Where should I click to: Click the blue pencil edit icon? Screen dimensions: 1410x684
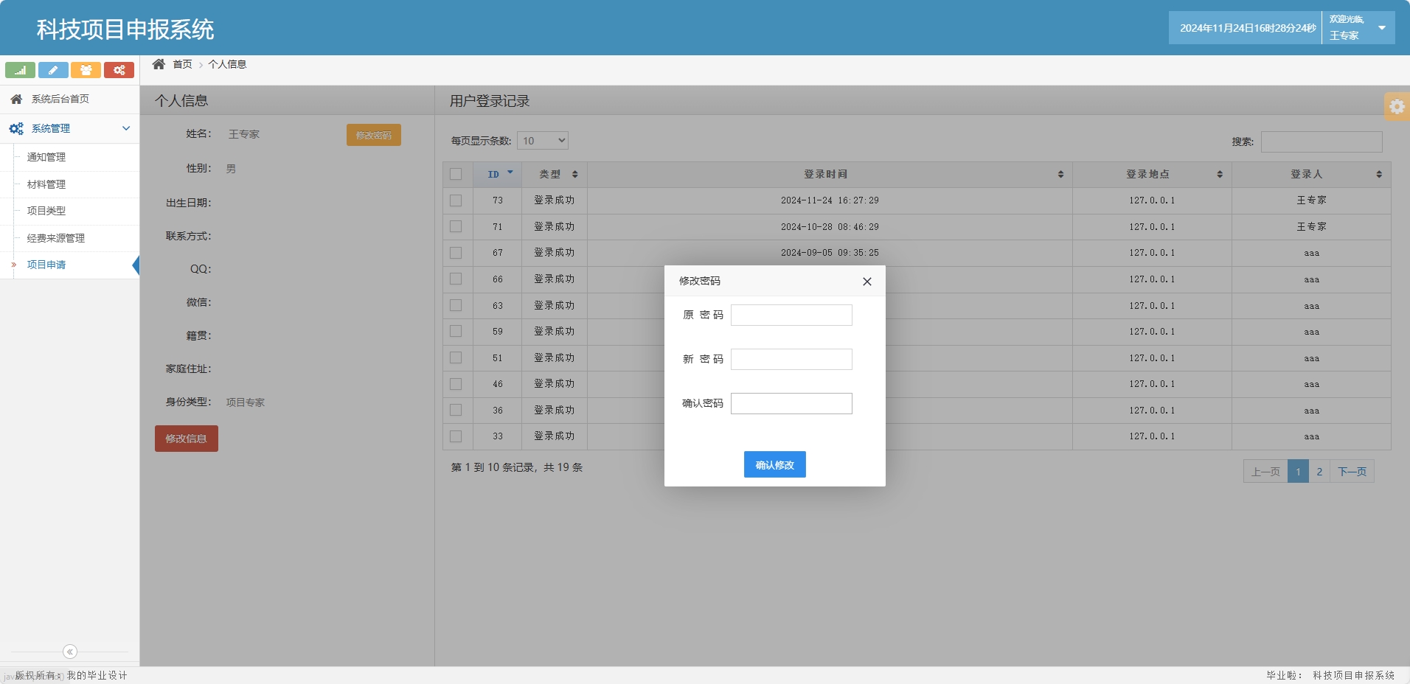click(x=52, y=70)
